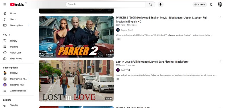
Task: Click the Watch Later clock icon
Action: click(x=5, y=52)
